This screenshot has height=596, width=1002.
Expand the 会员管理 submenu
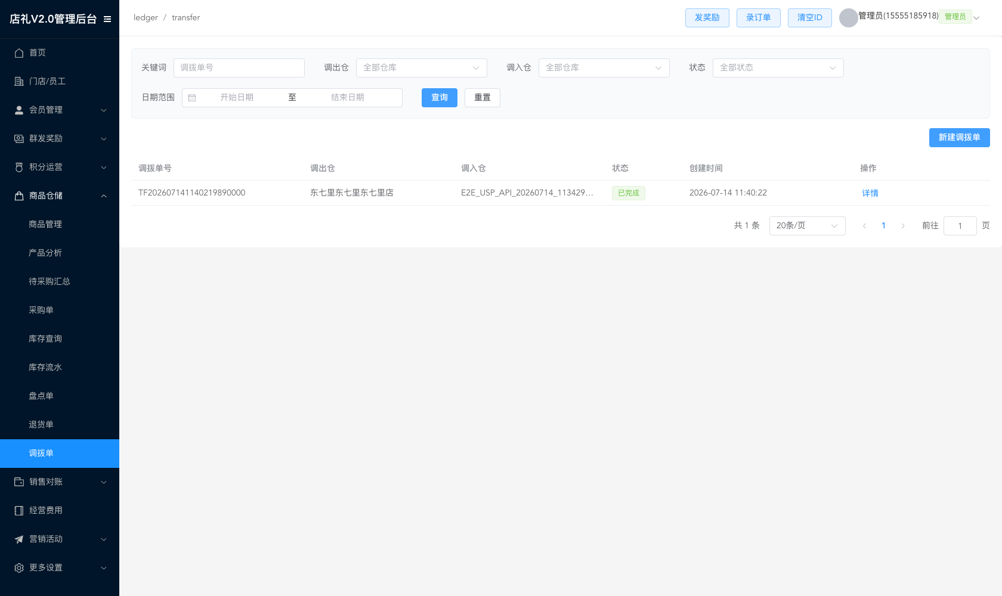coord(60,110)
